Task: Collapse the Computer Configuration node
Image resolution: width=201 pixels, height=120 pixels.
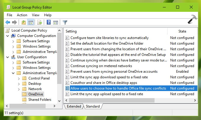Action: coord(8,36)
